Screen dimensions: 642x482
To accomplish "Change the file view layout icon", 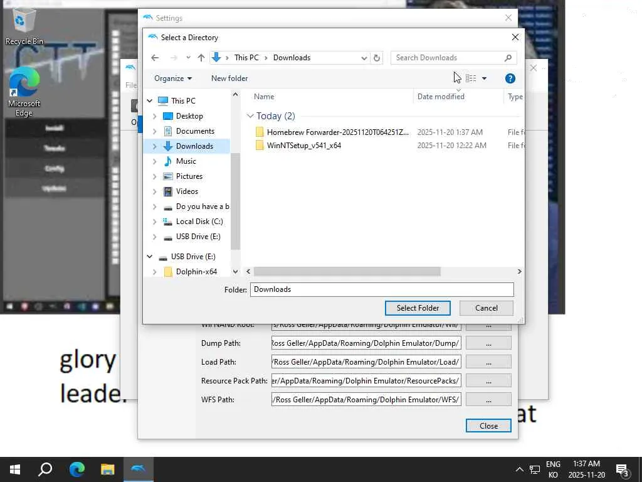I will [471, 78].
